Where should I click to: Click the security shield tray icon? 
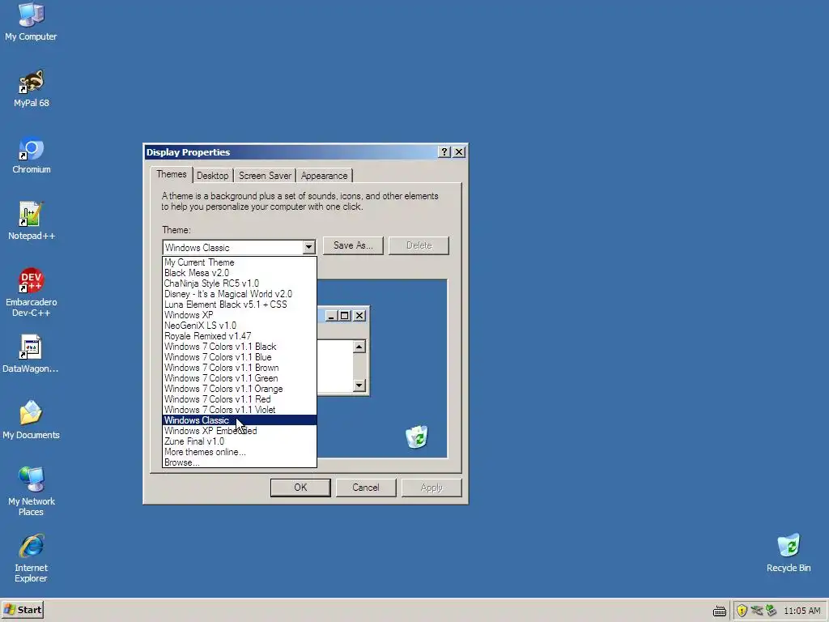click(x=742, y=611)
